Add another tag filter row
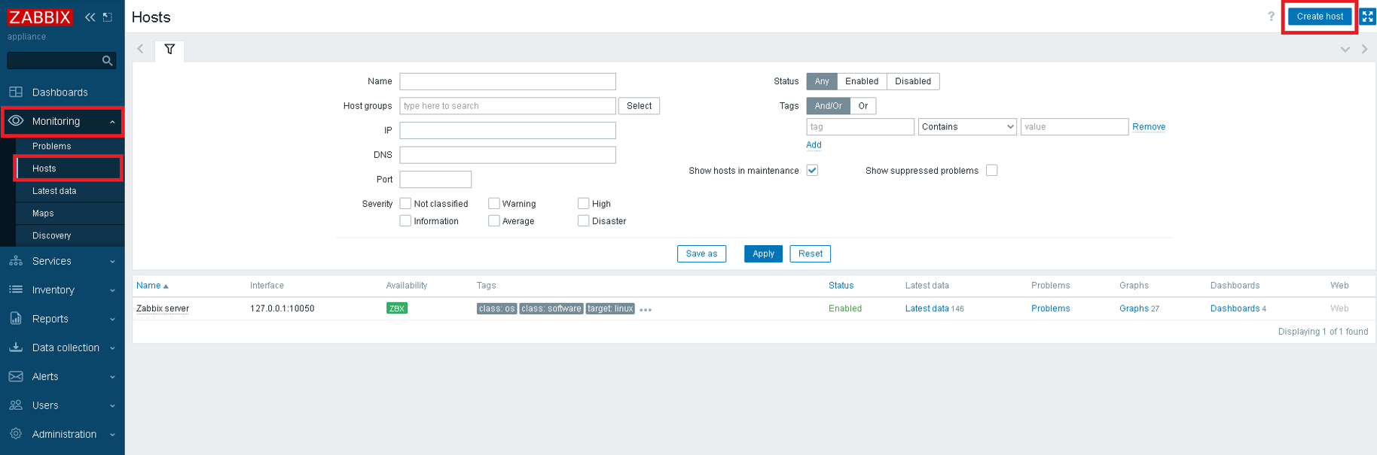This screenshot has width=1377, height=455. tap(814, 145)
